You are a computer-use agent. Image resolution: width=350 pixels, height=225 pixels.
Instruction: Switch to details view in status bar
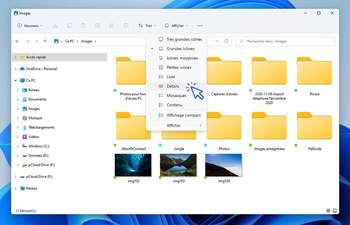(328, 211)
